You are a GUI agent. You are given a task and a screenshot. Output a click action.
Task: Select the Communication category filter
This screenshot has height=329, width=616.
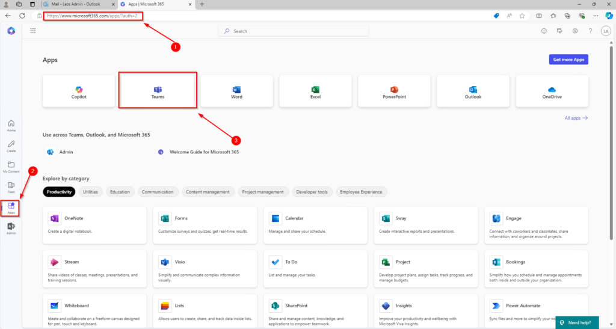[158, 192]
